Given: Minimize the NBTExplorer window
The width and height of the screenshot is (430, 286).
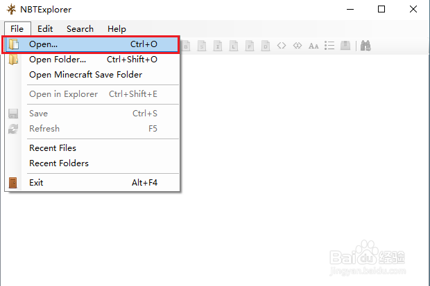Looking at the screenshot, I should click(x=350, y=9).
